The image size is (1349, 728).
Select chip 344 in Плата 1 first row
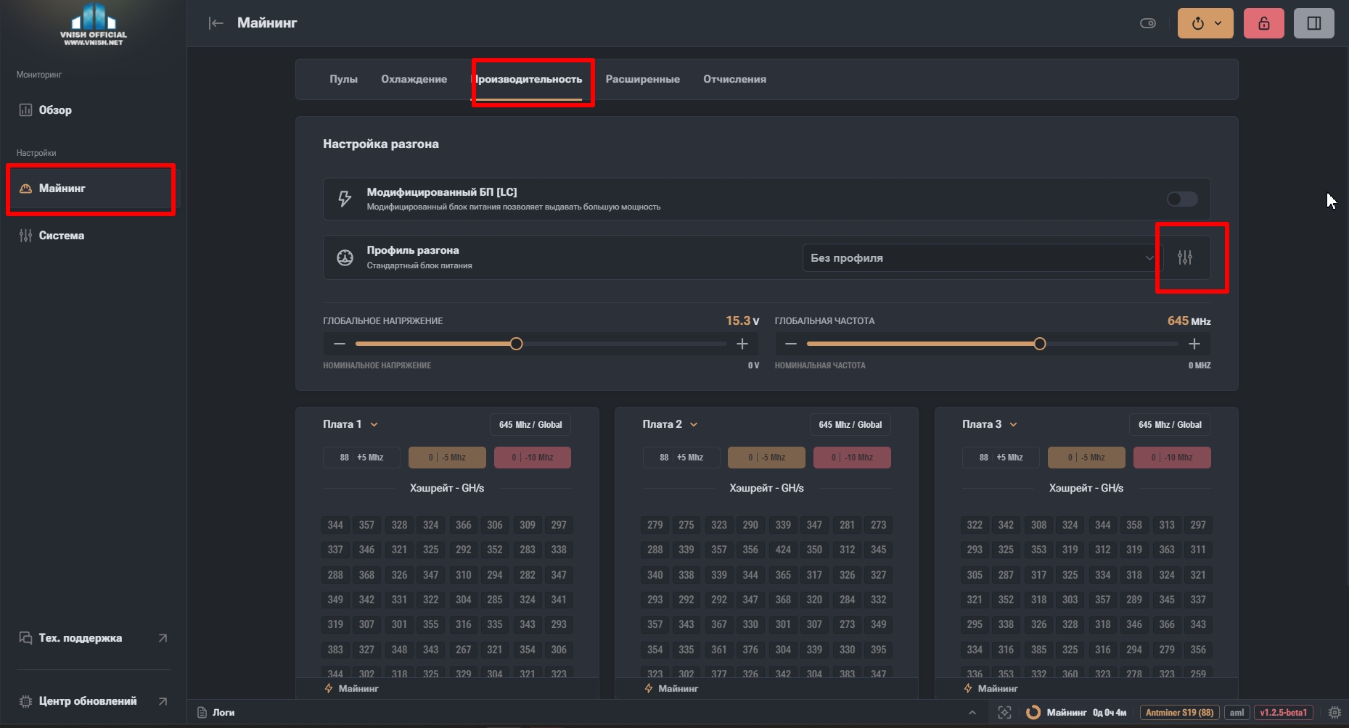(x=335, y=525)
